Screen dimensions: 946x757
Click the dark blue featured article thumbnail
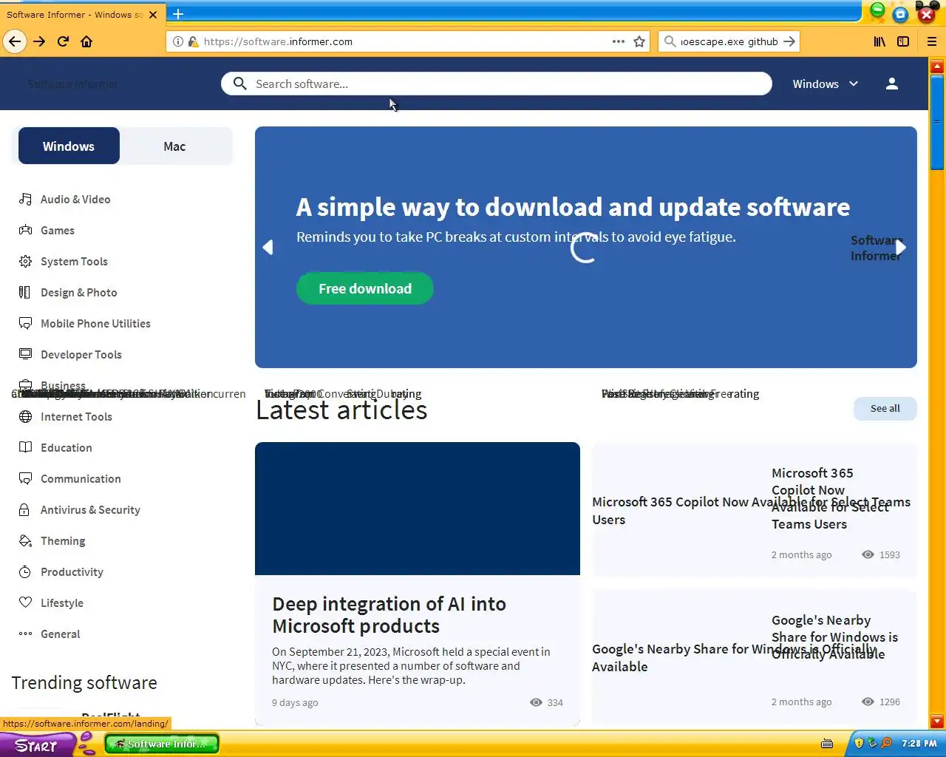(x=418, y=509)
